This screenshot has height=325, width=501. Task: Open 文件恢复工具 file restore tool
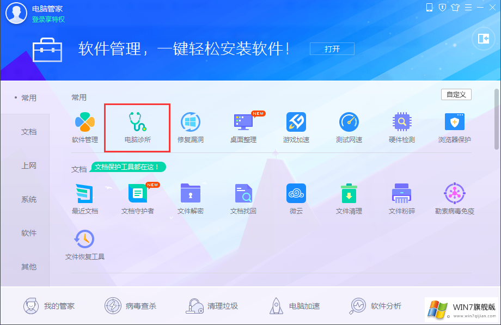(x=84, y=245)
